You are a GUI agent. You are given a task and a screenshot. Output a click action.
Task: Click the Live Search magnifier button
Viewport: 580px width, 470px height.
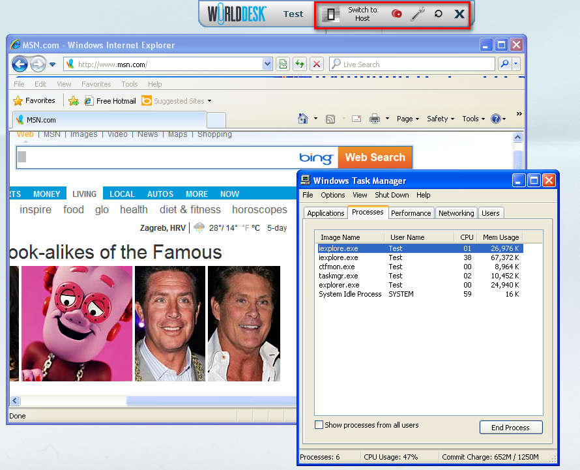504,65
